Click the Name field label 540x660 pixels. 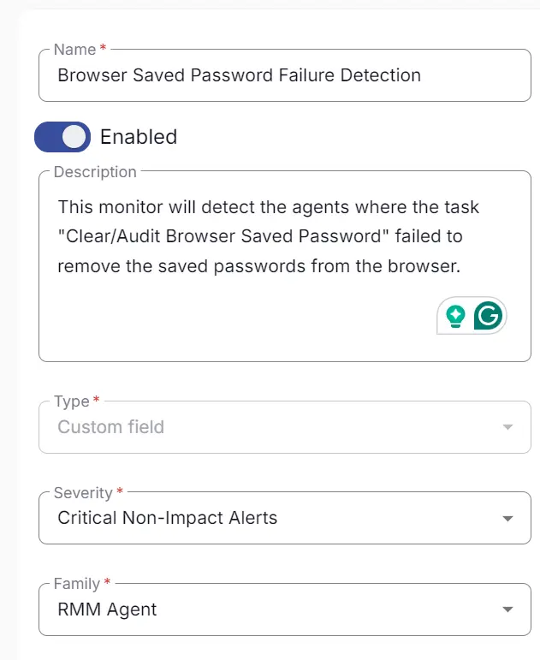coord(75,50)
